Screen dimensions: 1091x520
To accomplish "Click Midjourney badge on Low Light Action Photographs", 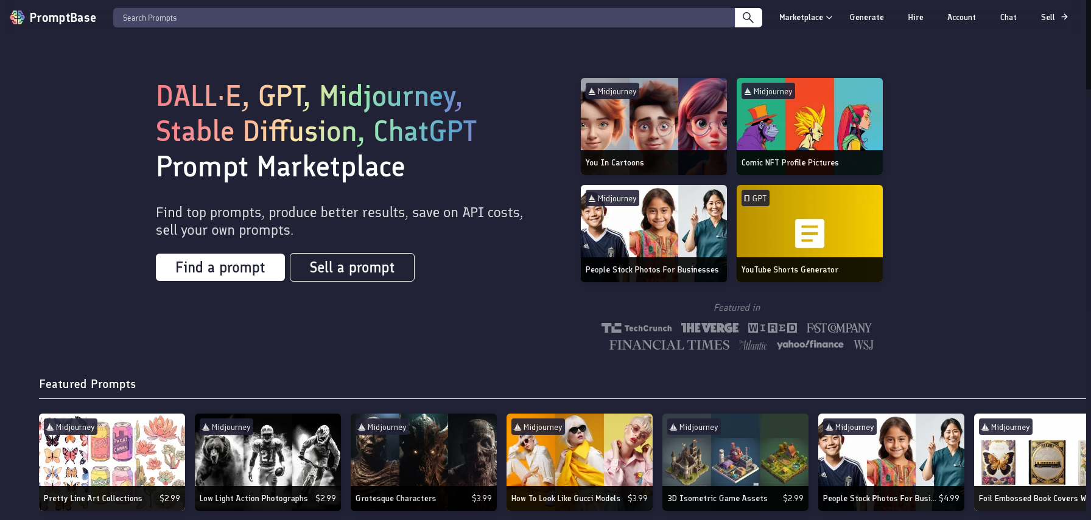I will (226, 427).
